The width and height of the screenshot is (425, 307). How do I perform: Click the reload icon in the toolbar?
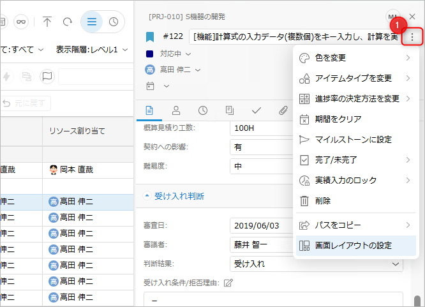point(67,22)
